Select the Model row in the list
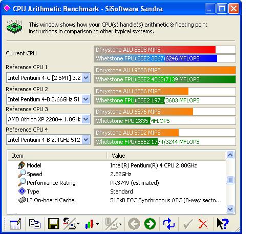The image size is (256, 234). pos(117,165)
